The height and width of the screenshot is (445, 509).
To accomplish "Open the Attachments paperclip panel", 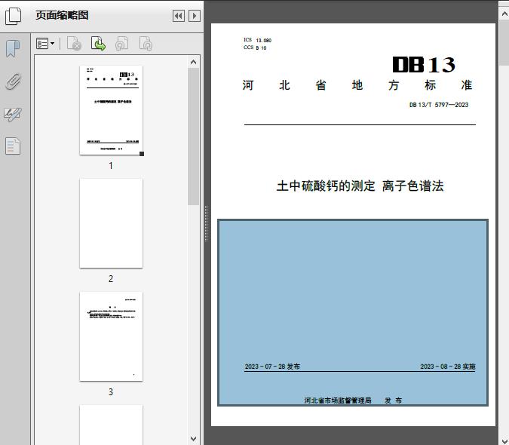I will [13, 81].
